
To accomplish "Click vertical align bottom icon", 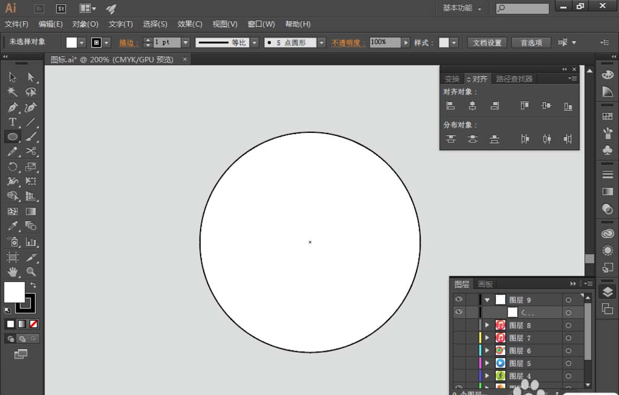I will (x=568, y=106).
